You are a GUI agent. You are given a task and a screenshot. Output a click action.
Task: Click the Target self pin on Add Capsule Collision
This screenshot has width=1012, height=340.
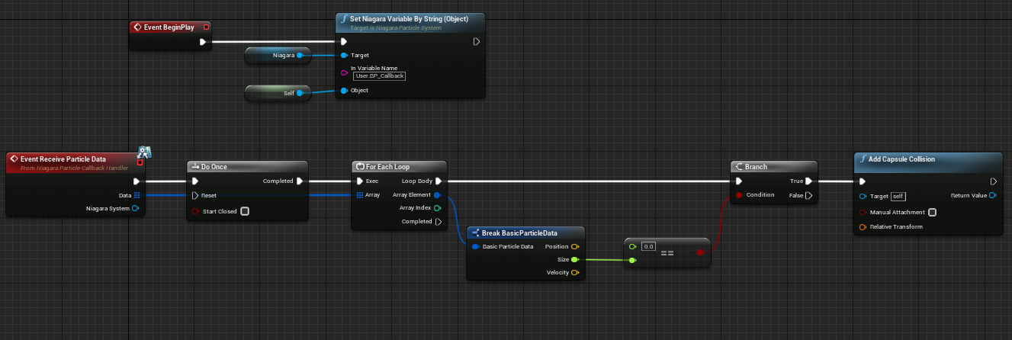[863, 196]
